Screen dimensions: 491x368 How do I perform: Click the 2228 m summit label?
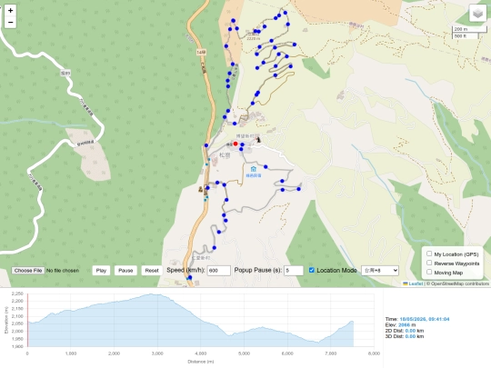pyautogui.click(x=253, y=38)
